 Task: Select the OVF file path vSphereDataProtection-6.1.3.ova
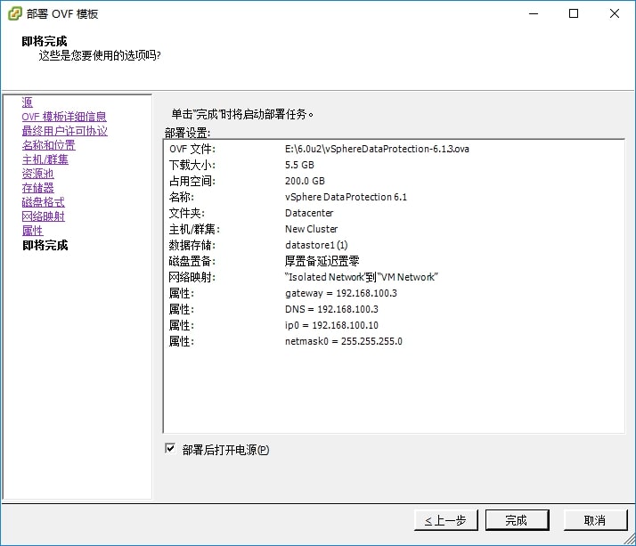coord(377,149)
